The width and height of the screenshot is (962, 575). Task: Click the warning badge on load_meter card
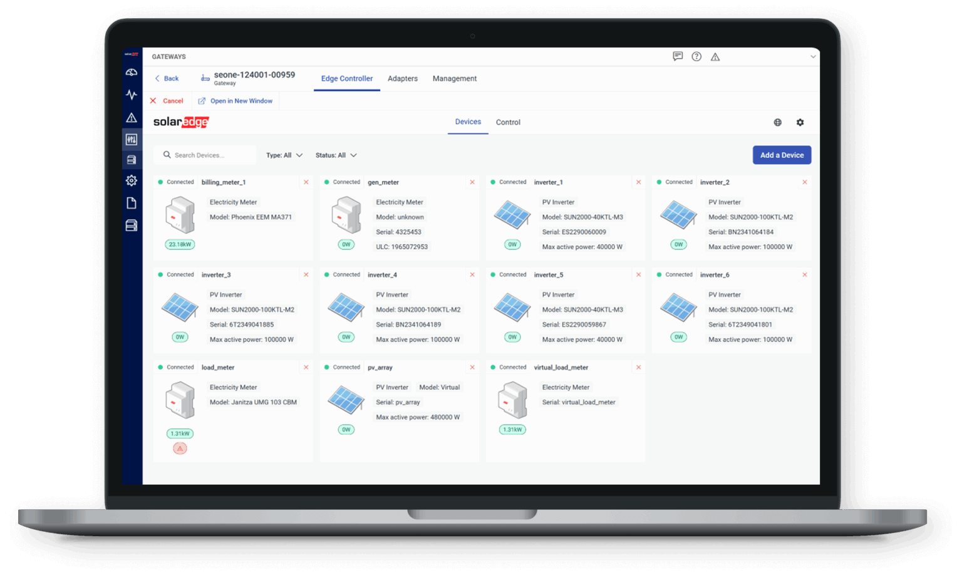[x=180, y=448]
